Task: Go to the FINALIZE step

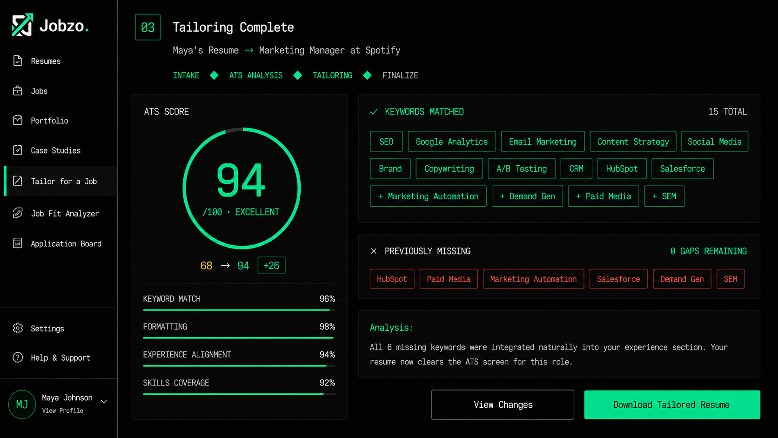Action: point(400,75)
